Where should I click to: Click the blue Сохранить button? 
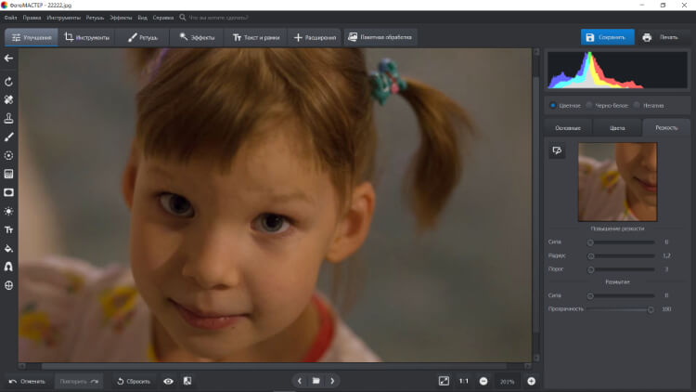(x=608, y=37)
